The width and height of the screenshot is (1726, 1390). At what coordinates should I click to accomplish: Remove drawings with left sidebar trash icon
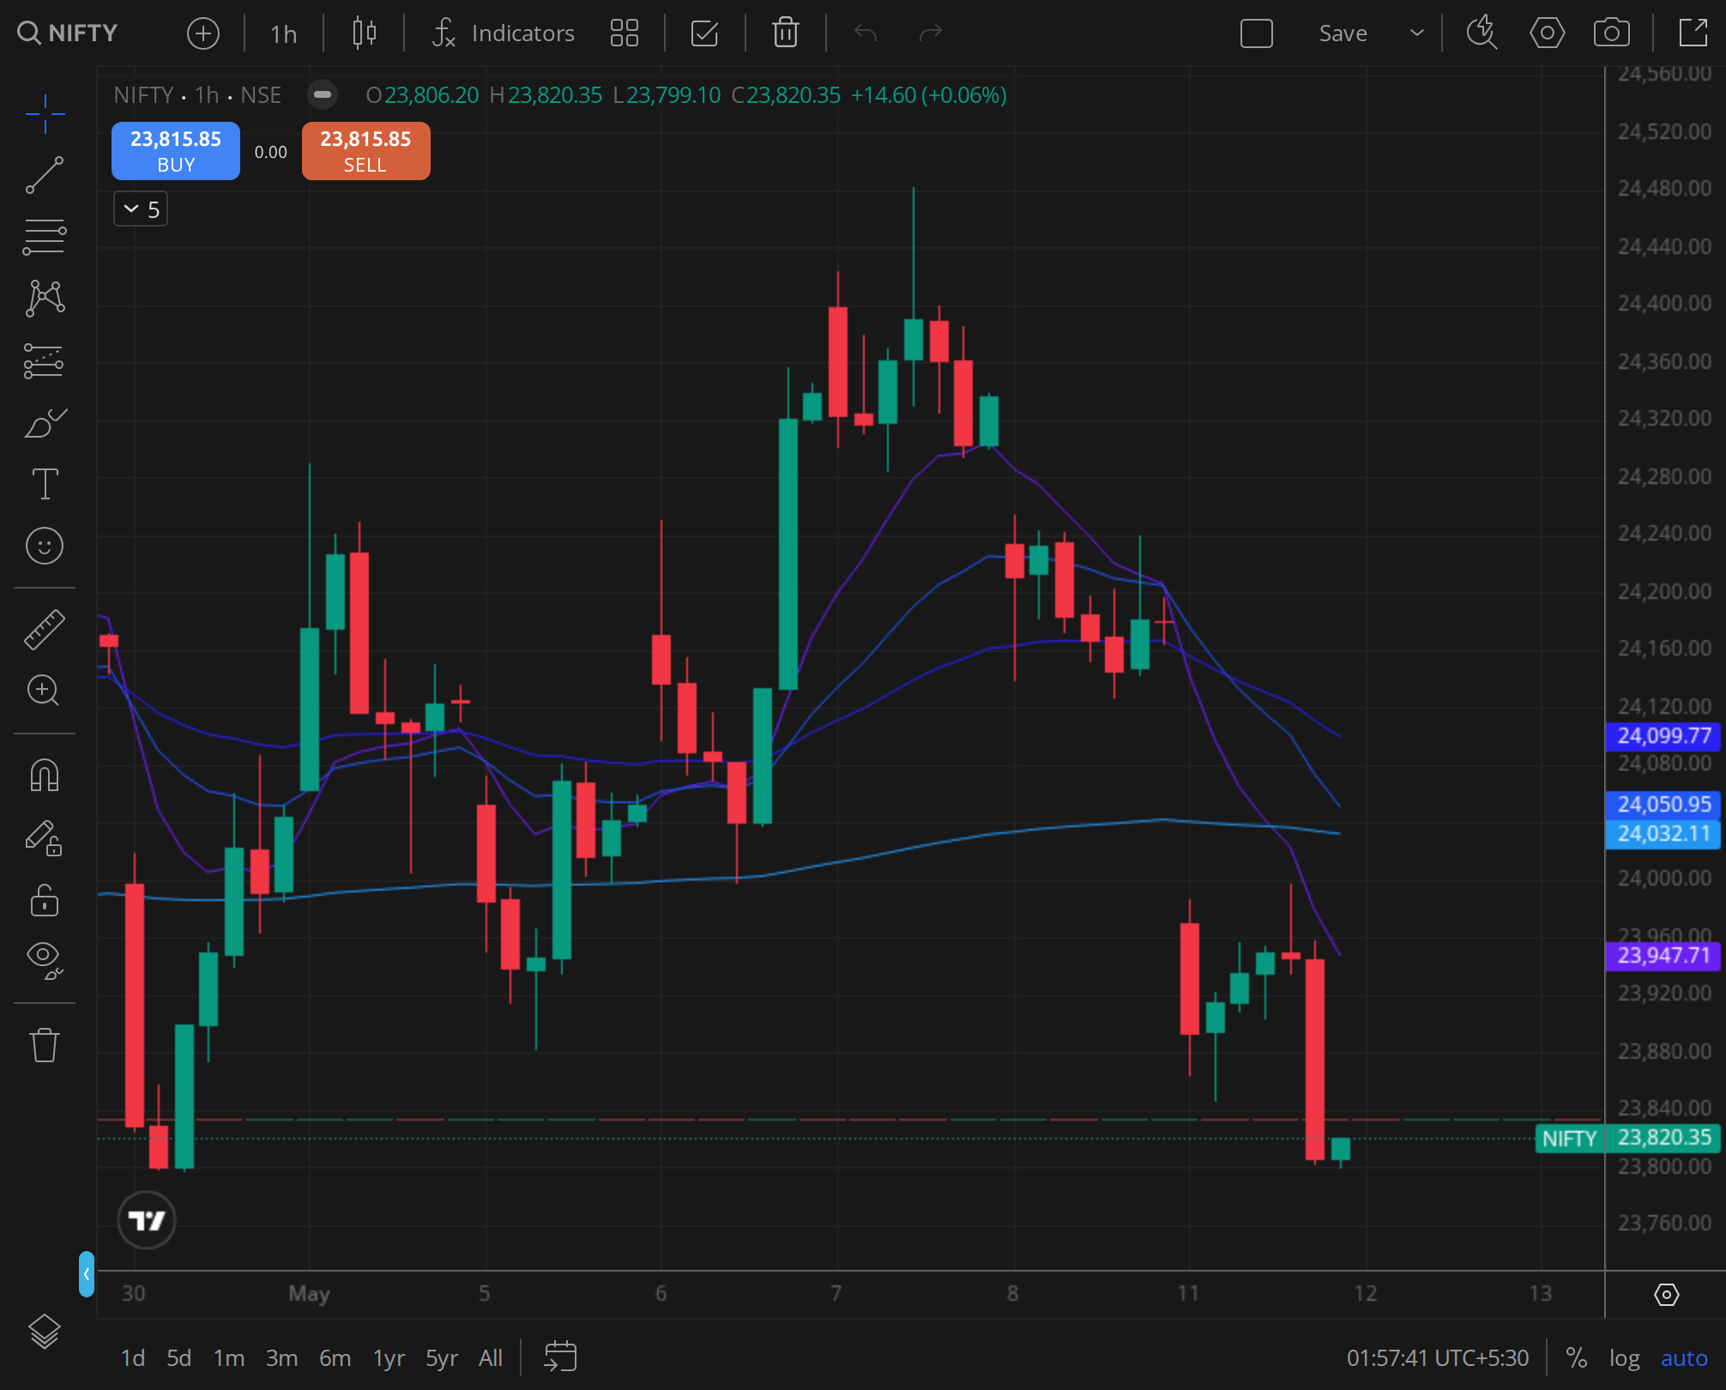coord(45,1045)
